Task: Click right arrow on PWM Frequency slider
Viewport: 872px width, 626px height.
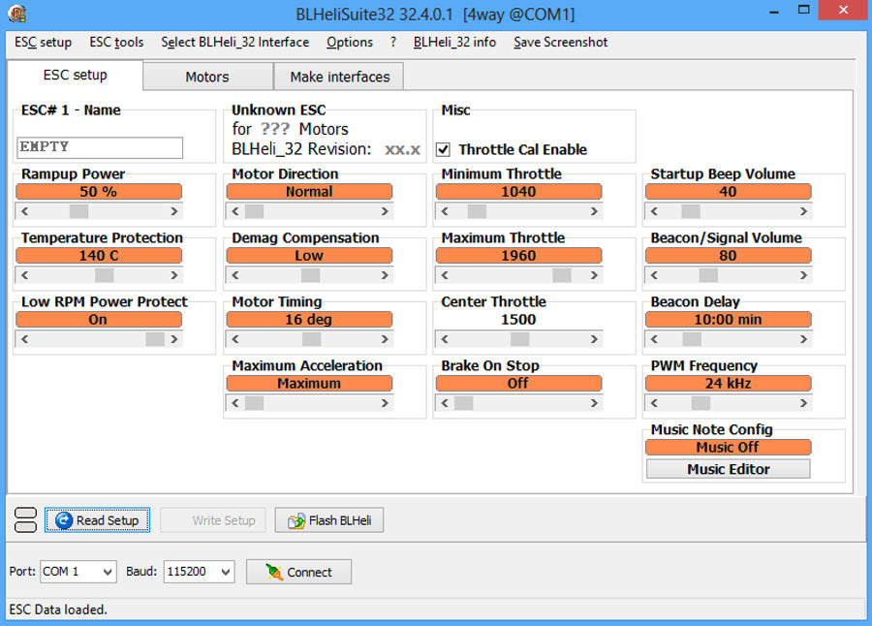Action: pos(802,403)
